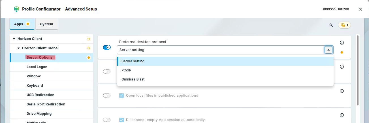Show info for Open local files setting
This screenshot has height=123, width=369.
[x=342, y=91]
